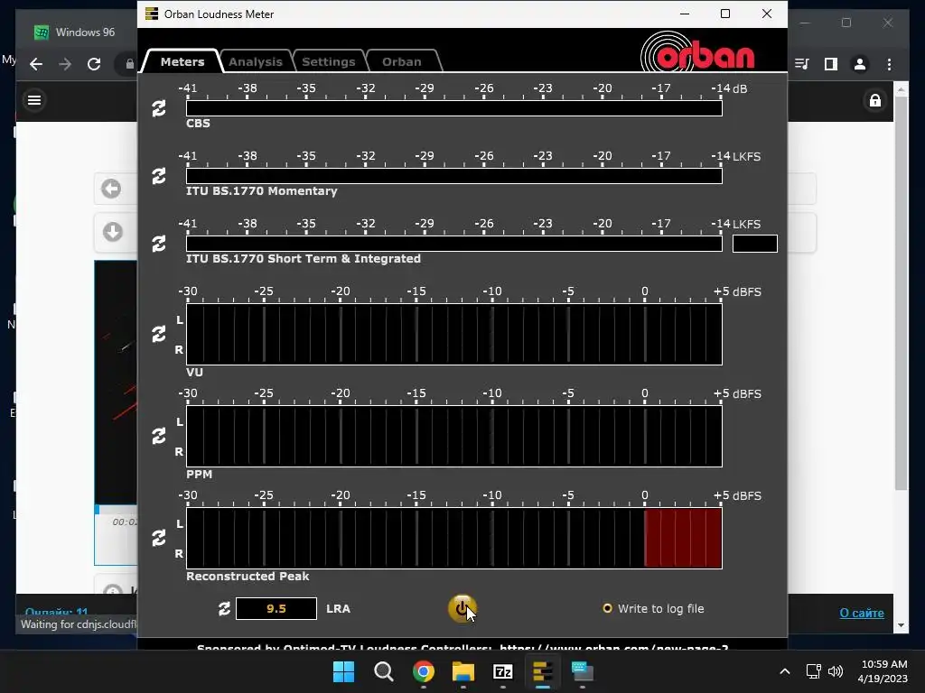Reset the ITU BS.1770 Momentary meter
This screenshot has width=925, height=693.
tap(159, 176)
